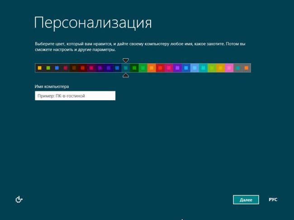Select the bright red color swatch
The height and width of the screenshot is (220, 294).
[x=160, y=68]
